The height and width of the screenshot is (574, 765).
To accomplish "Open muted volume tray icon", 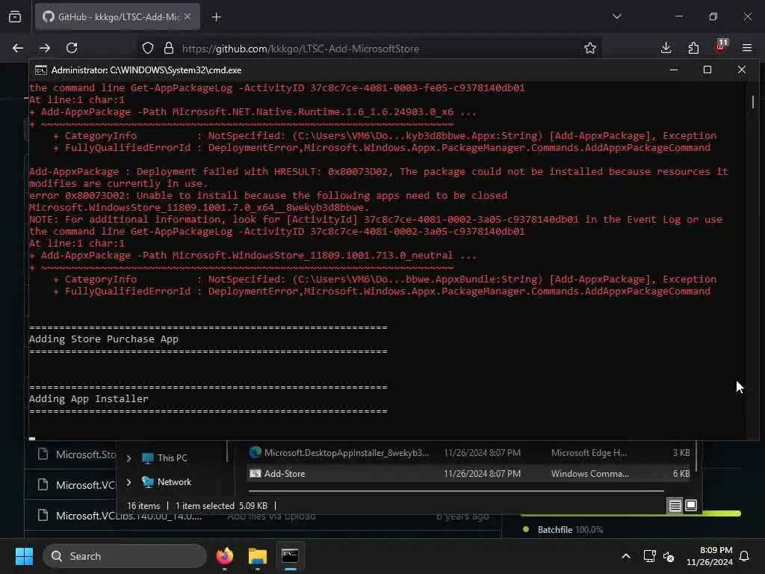I will [x=669, y=556].
